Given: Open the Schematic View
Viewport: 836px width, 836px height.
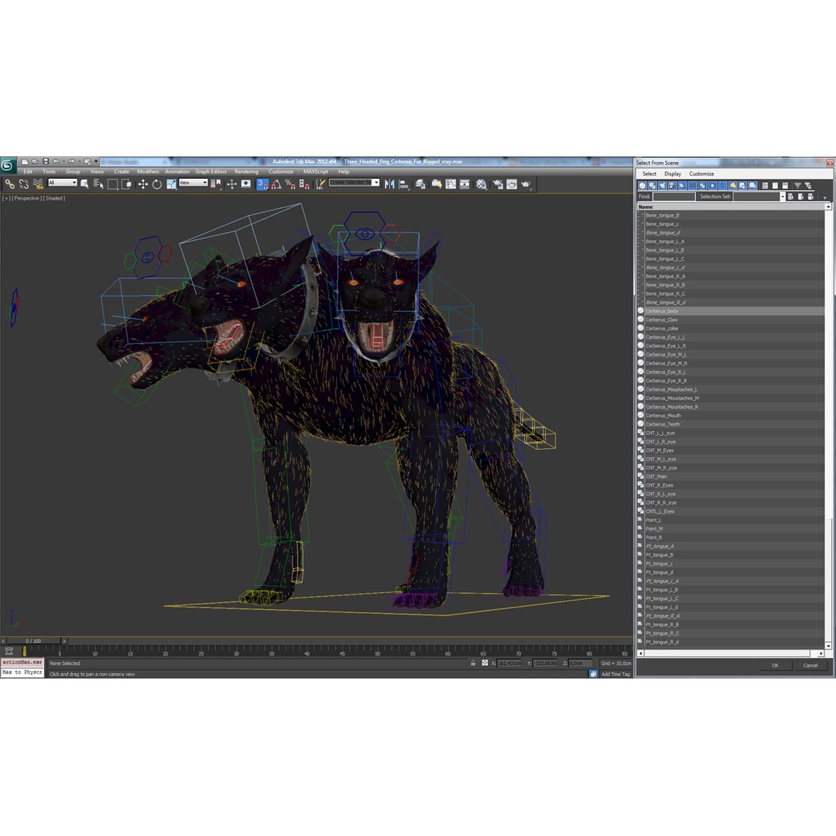Looking at the screenshot, I should point(464,184).
